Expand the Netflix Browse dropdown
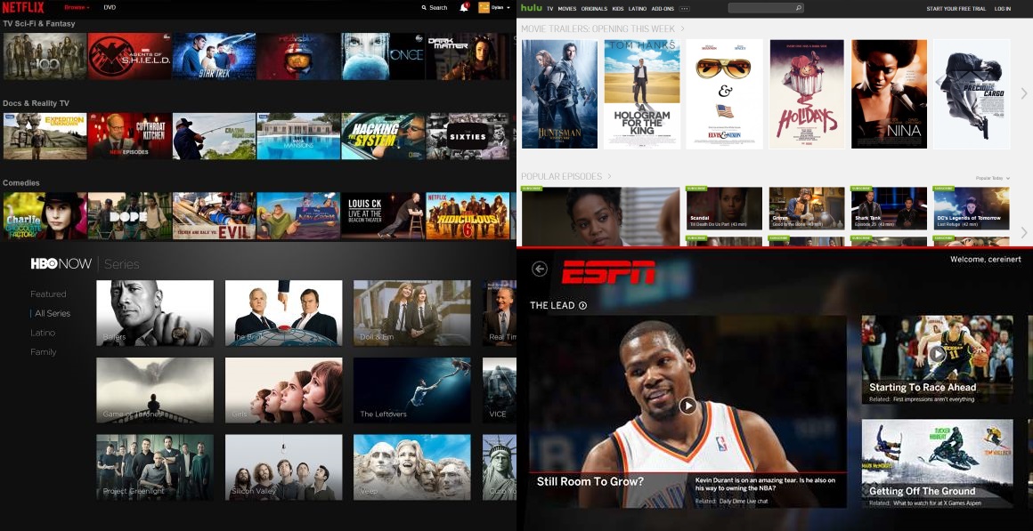1033x531 pixels. click(77, 8)
